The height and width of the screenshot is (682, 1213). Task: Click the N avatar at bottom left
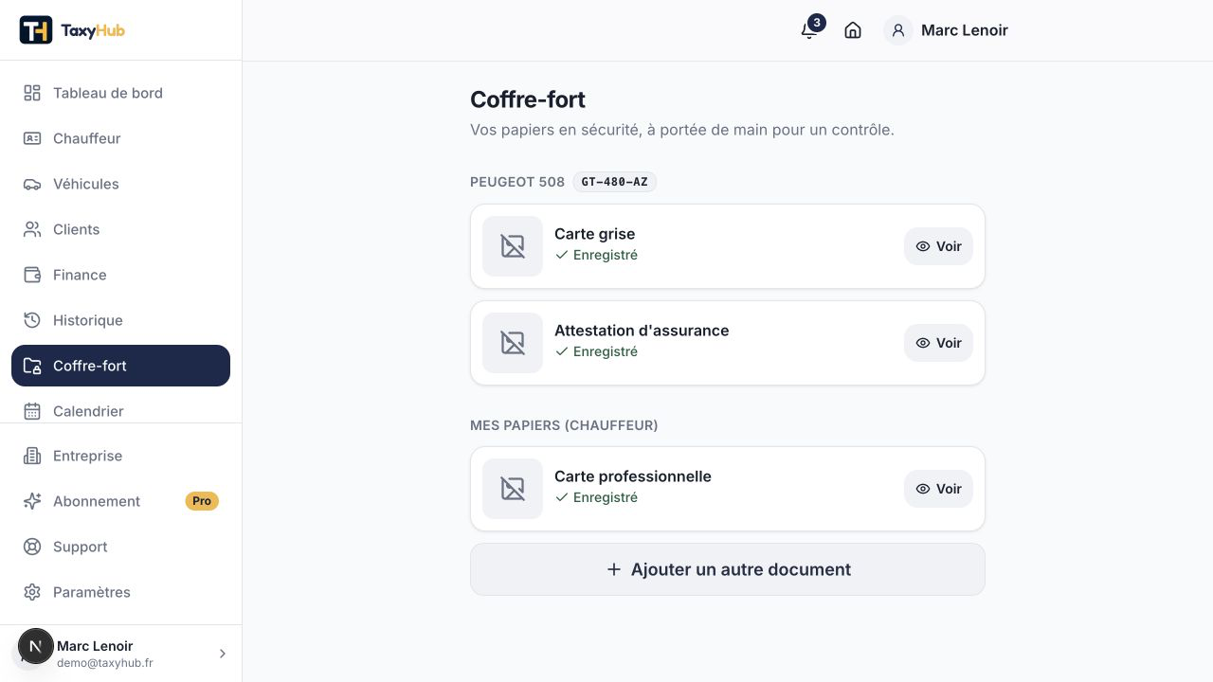[x=36, y=647]
